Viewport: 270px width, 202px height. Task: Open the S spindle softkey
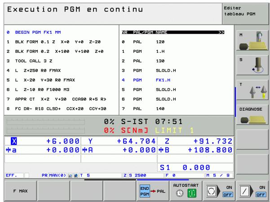click(x=252, y=65)
